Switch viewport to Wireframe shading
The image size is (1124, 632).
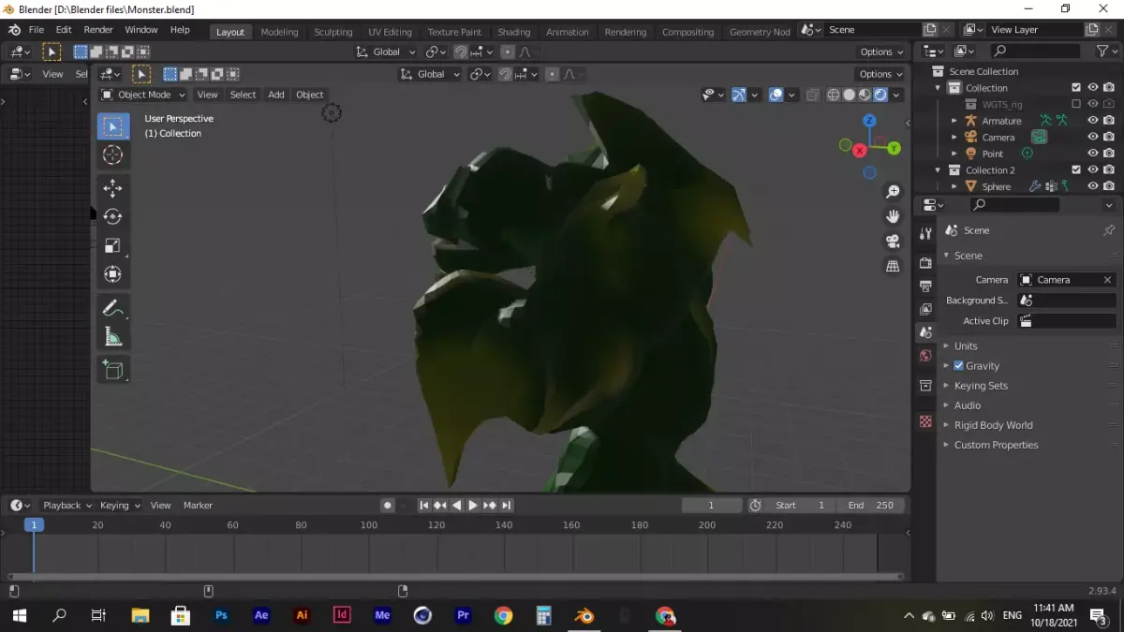point(834,95)
